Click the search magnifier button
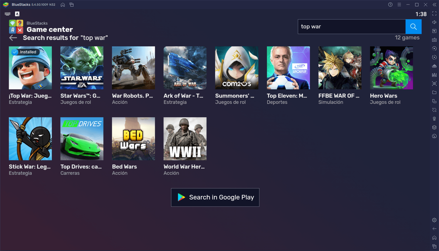Viewport: 439px width, 251px height. [413, 27]
